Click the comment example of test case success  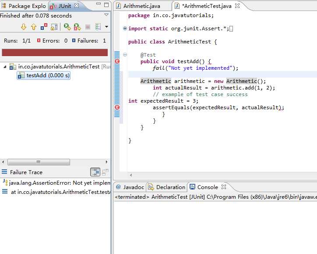200,94
